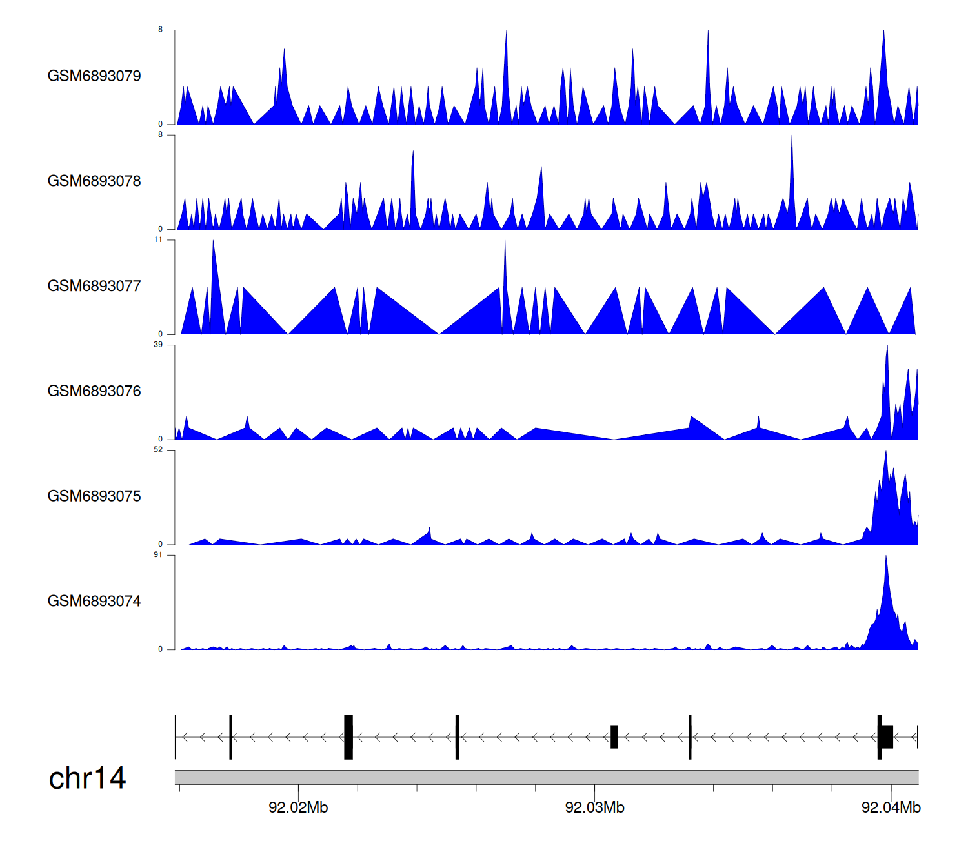Click the y-axis maximum label 11

pyautogui.click(x=158, y=239)
